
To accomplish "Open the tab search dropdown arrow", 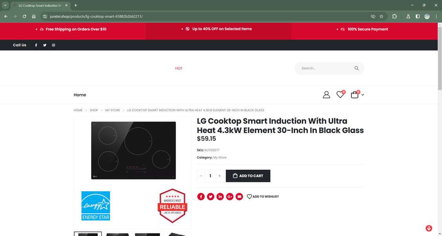I will [x=5, y=5].
